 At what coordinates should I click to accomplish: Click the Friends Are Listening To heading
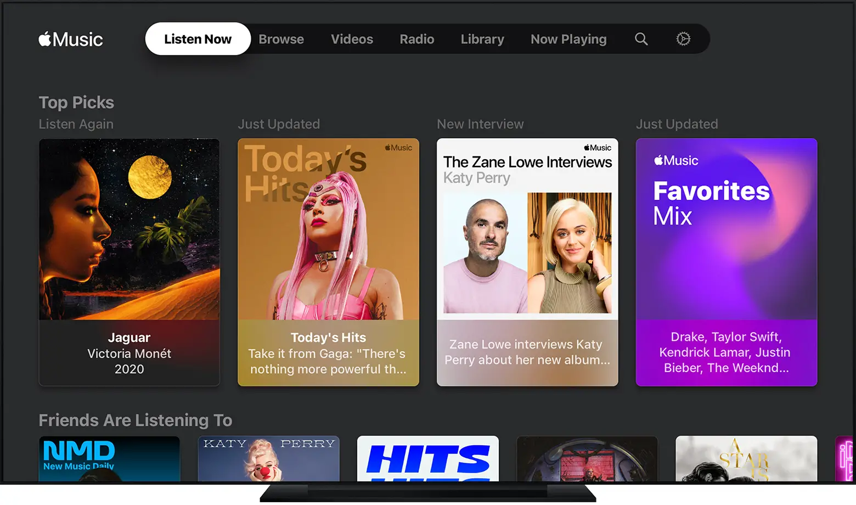[136, 420]
